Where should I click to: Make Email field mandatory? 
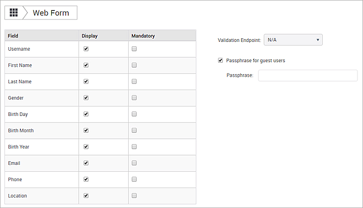coord(134,163)
